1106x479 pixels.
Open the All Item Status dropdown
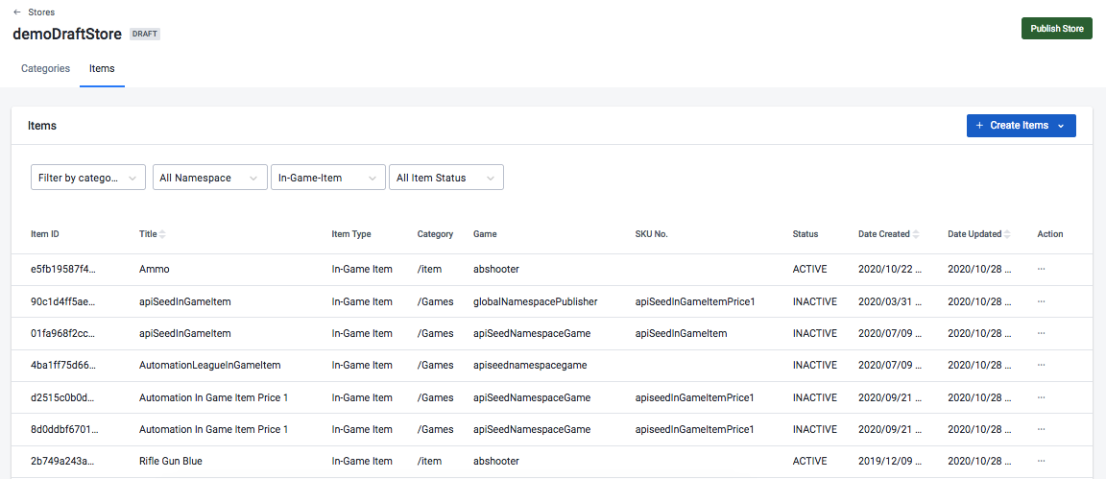[x=446, y=178]
